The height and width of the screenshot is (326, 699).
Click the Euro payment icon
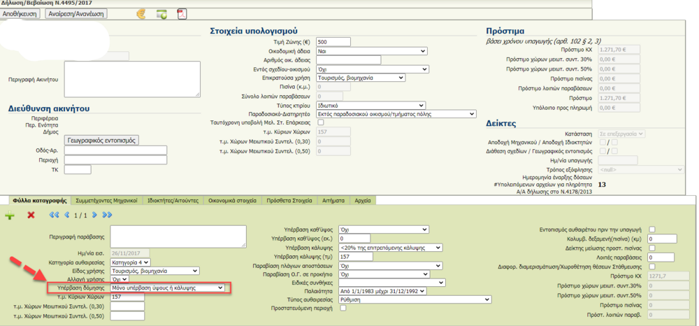point(140,13)
